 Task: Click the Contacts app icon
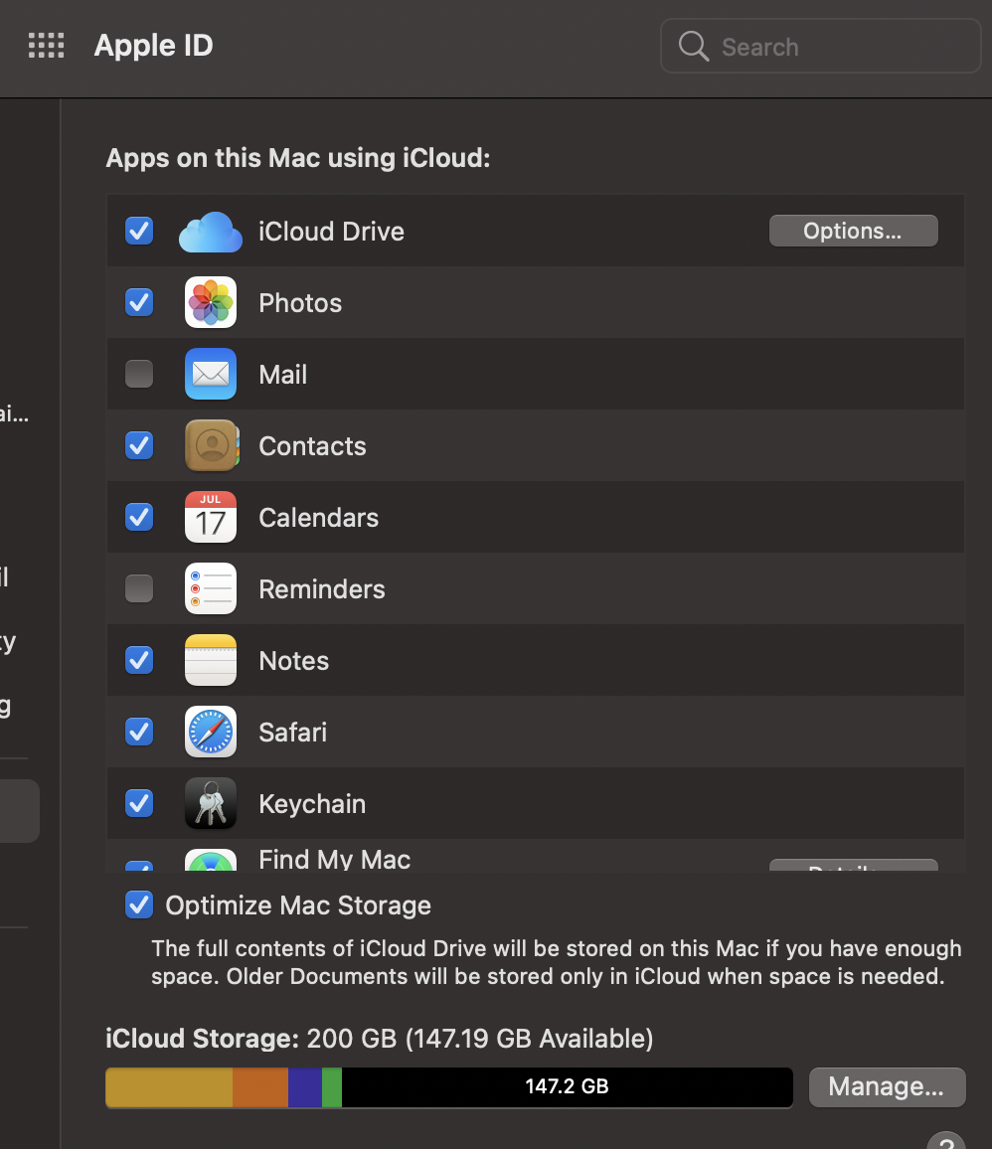(212, 445)
